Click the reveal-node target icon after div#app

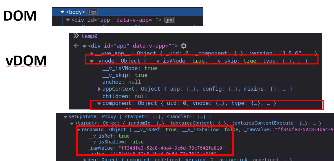click(183, 46)
